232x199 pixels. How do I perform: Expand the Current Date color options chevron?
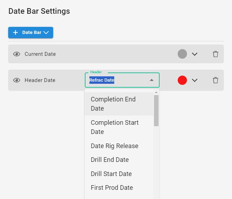194,54
